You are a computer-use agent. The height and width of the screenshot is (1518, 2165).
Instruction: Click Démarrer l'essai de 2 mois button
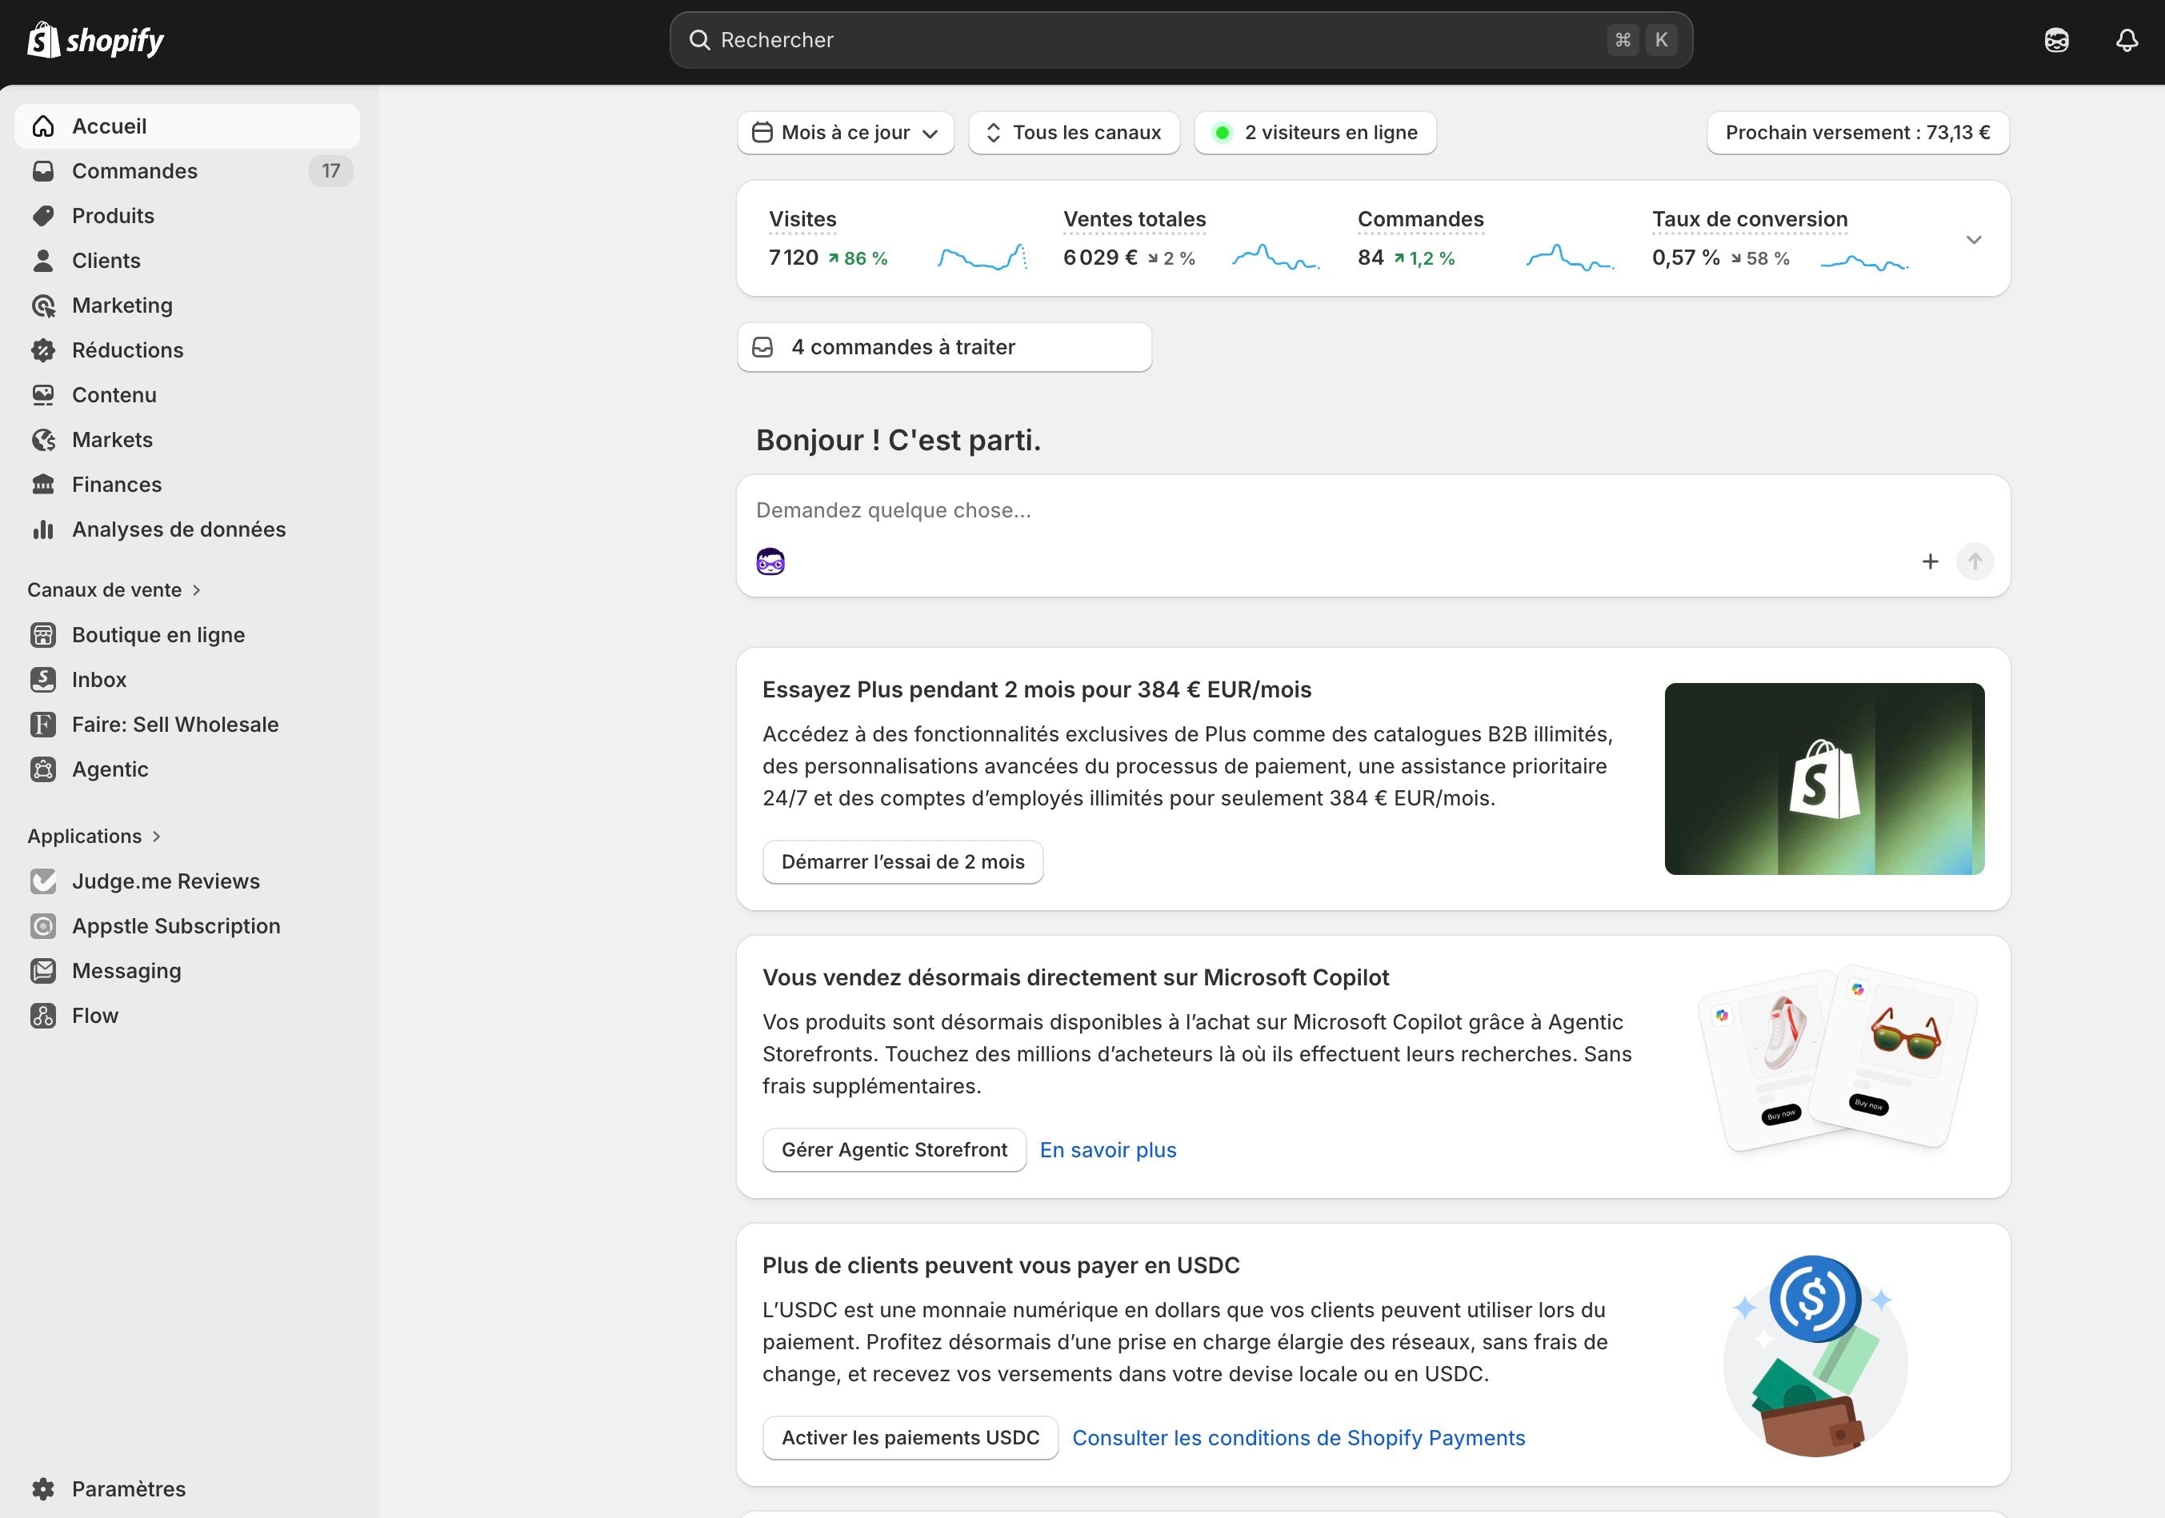point(902,861)
